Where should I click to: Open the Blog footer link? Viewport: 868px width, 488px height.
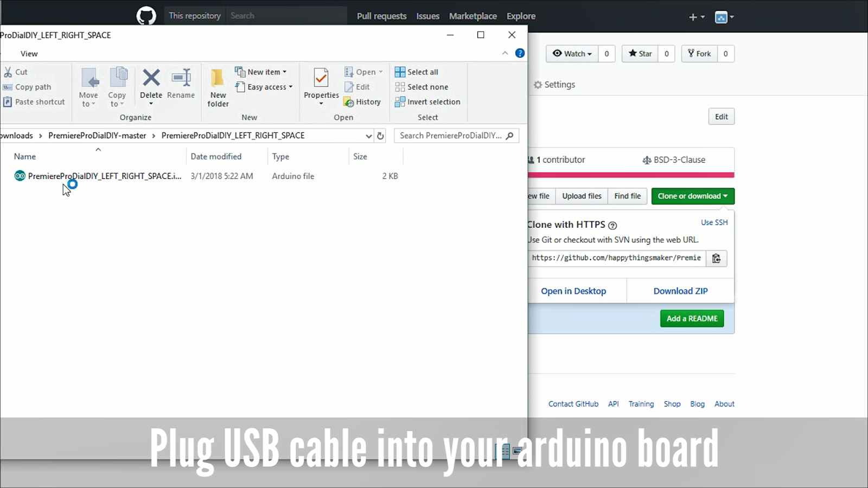[697, 404]
